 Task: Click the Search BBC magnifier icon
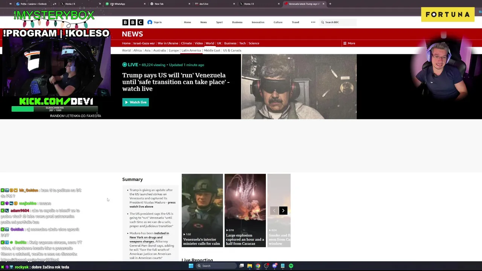click(x=322, y=22)
